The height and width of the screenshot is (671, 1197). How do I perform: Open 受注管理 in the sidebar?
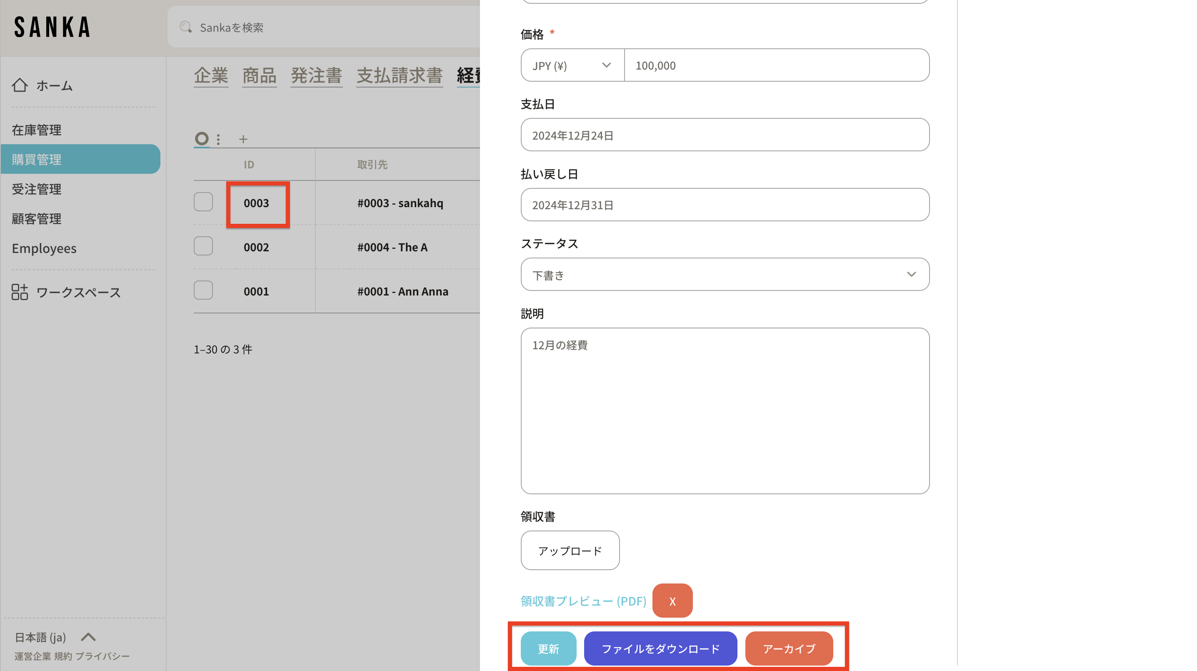[37, 189]
